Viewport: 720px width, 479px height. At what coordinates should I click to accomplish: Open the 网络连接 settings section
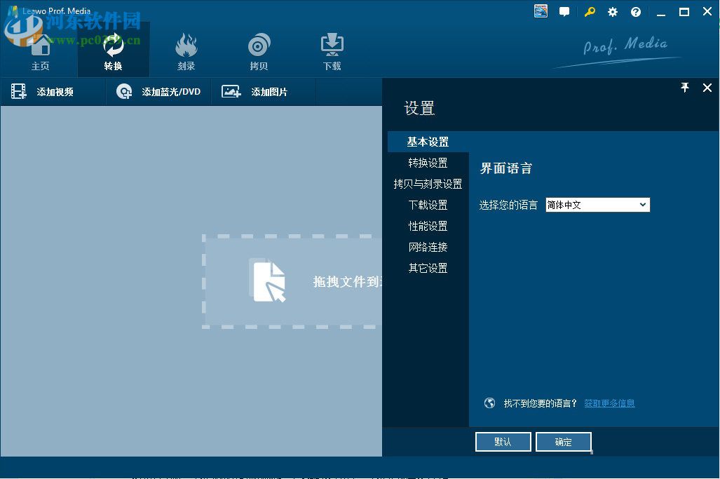(x=428, y=247)
